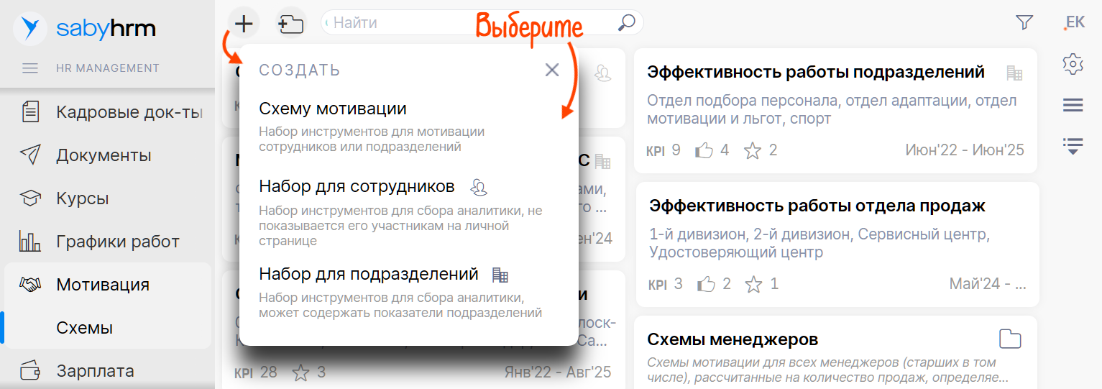
Task: Click the add folder icon
Action: [291, 24]
